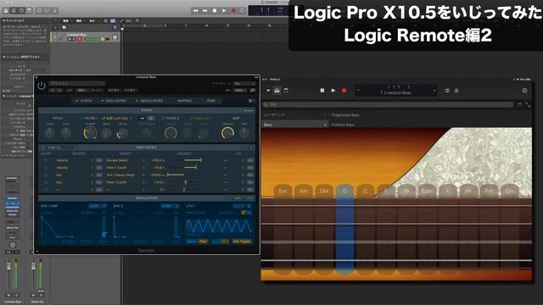Click the Key Trigger button in LFO 1
Viewport: 543px width, 305px height.
(242, 241)
